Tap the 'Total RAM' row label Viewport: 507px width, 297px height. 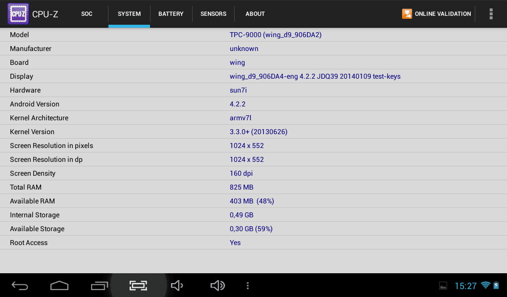coord(26,188)
